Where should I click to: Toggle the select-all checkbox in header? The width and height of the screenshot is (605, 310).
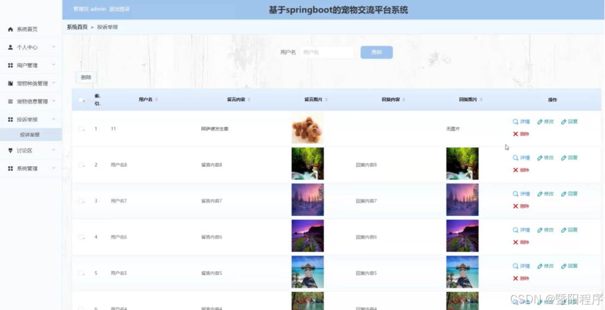[81, 99]
